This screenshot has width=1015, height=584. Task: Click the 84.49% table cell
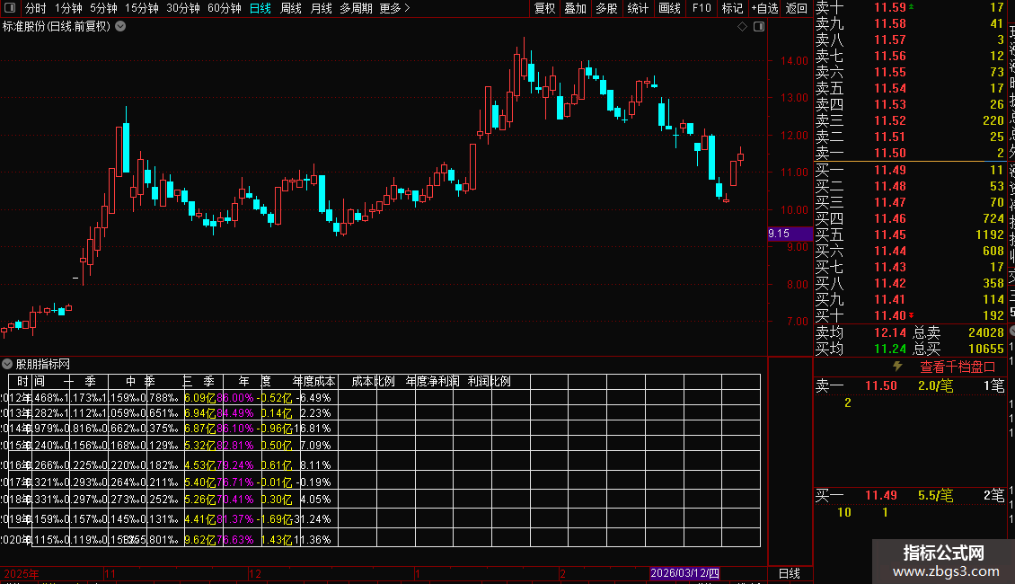(235, 413)
